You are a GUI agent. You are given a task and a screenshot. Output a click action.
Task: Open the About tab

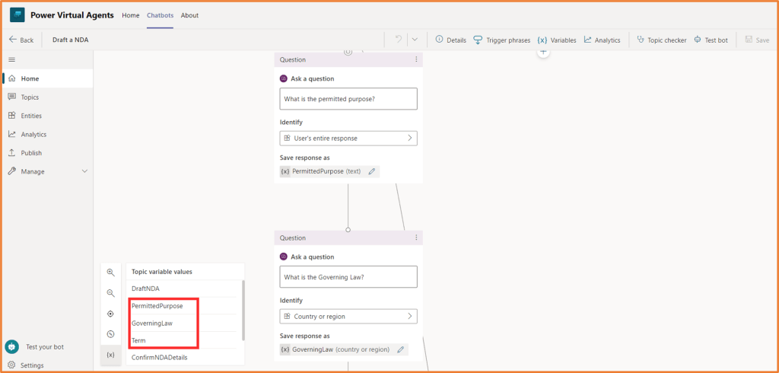(x=189, y=15)
